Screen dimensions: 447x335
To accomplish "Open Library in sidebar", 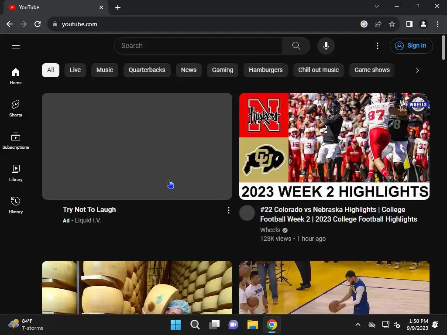I will tap(16, 173).
